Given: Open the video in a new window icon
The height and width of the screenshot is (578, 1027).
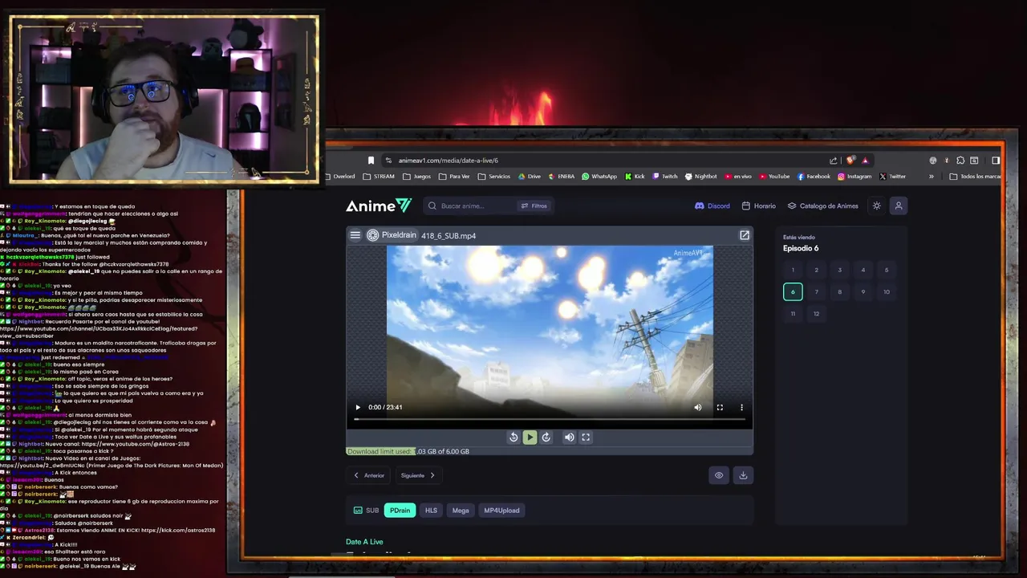Looking at the screenshot, I should tap(745, 235).
